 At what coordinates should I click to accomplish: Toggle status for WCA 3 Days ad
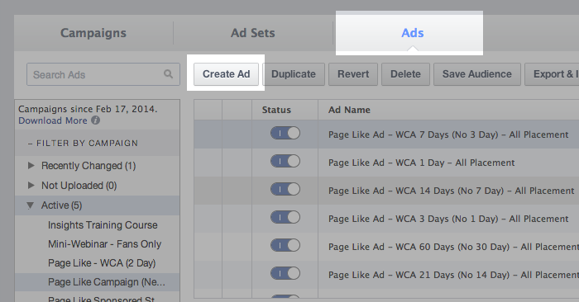(285, 217)
